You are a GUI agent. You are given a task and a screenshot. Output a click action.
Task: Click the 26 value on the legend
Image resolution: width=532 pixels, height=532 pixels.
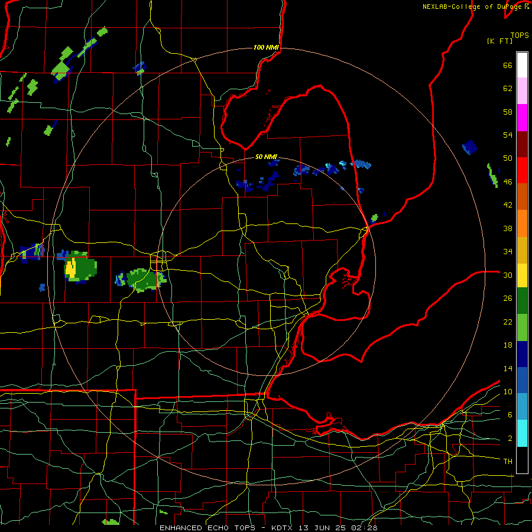508,299
